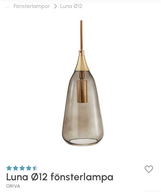This screenshot has height=192, width=161.
Task: Open the lamp product image
Action: tap(83, 83)
